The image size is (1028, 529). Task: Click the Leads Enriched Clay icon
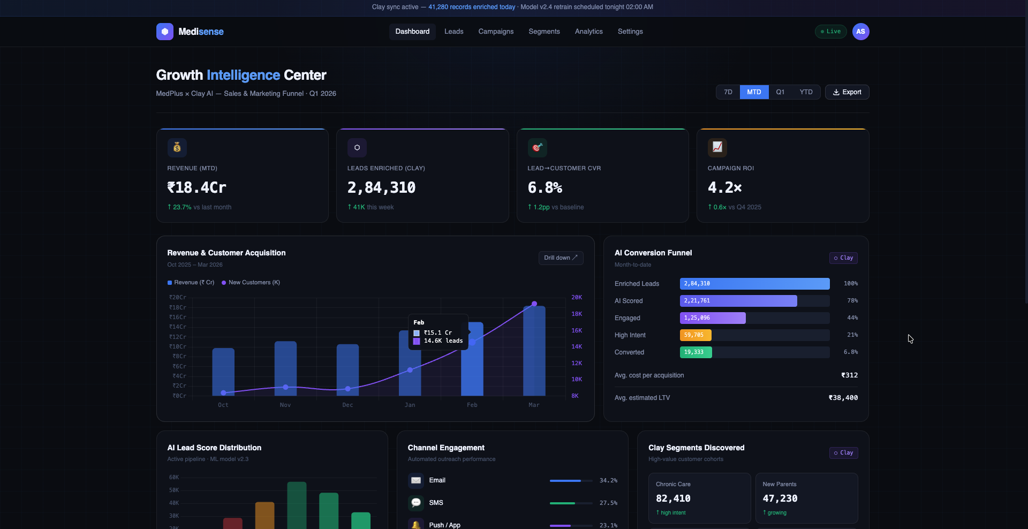coord(357,147)
